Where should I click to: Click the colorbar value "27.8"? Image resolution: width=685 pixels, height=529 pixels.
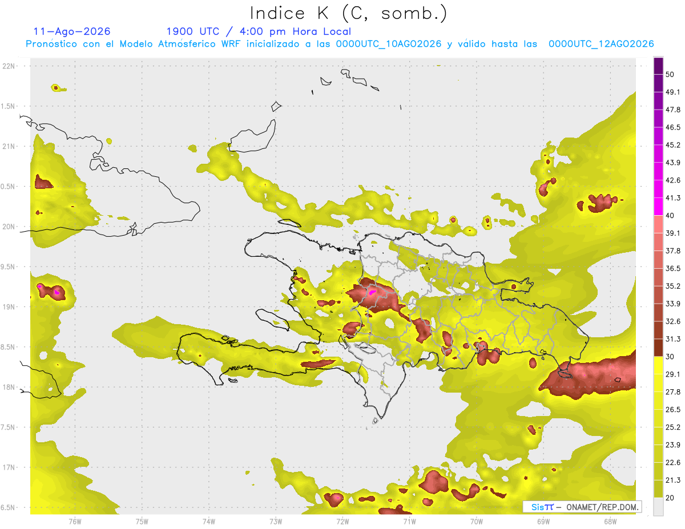(x=673, y=392)
